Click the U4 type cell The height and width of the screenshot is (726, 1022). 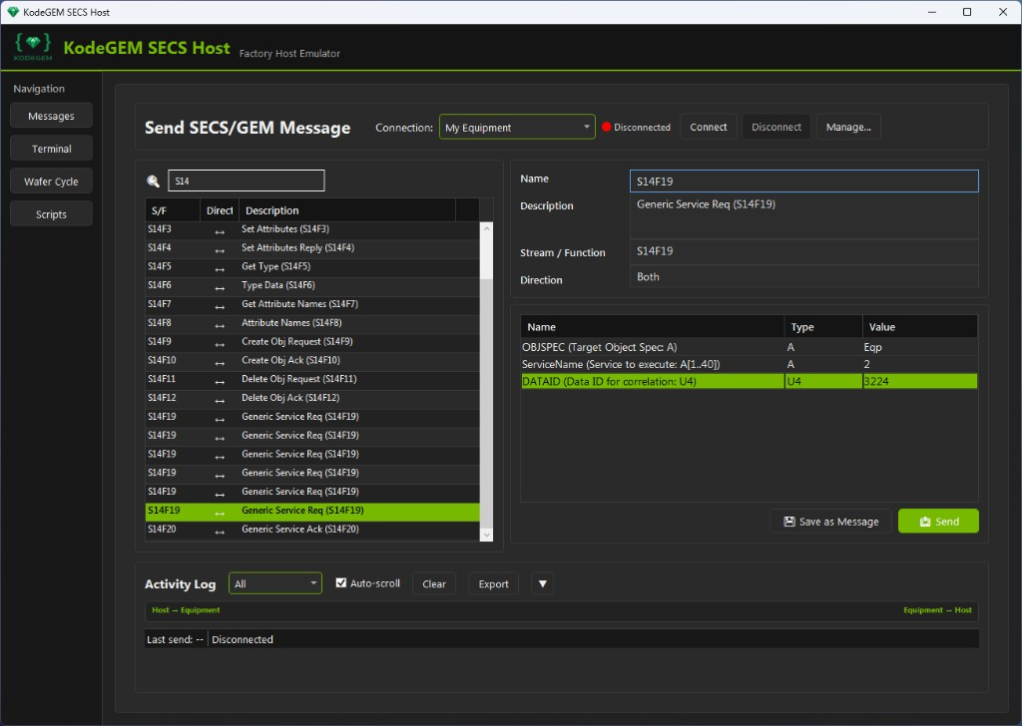tap(823, 382)
